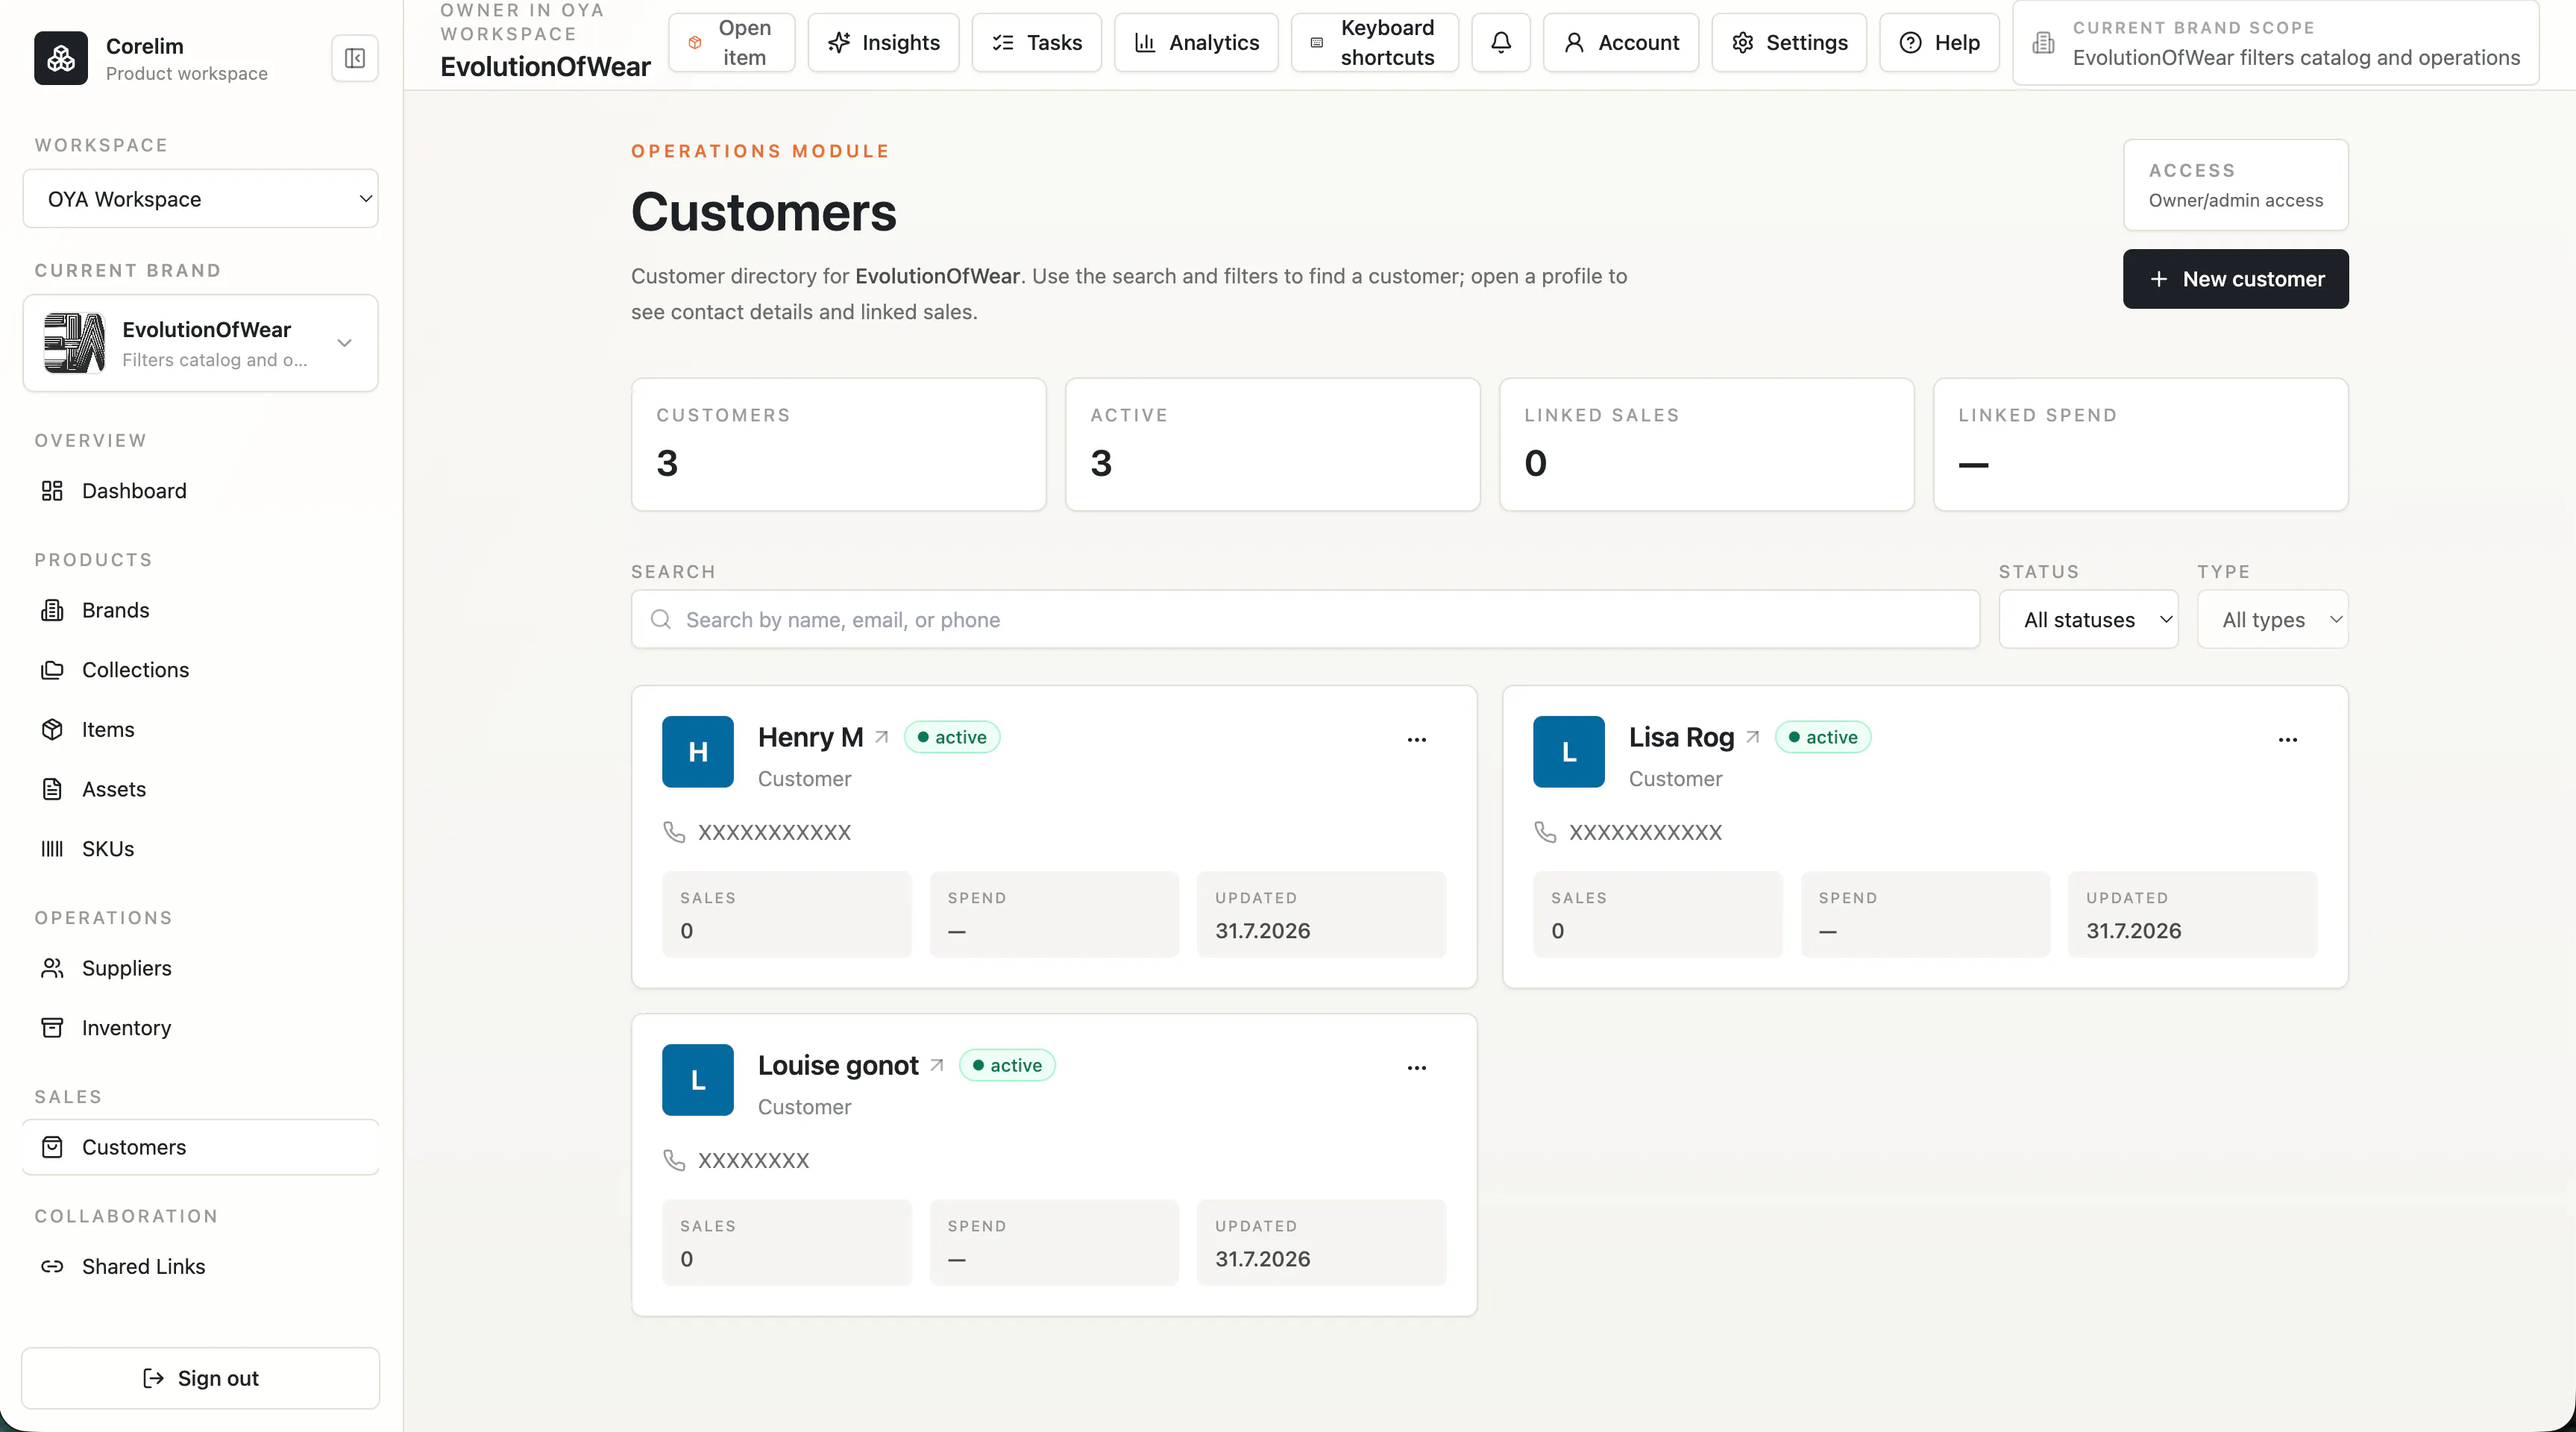
Task: Go to Dashboard in the sidebar
Action: 200,491
